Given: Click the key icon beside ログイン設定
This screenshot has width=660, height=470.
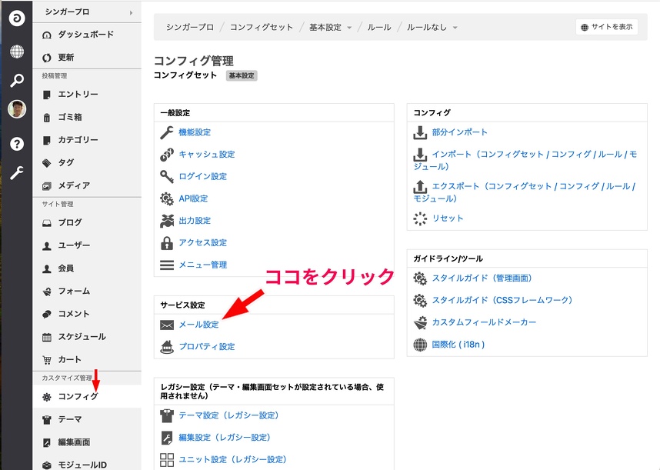Looking at the screenshot, I should point(166,176).
